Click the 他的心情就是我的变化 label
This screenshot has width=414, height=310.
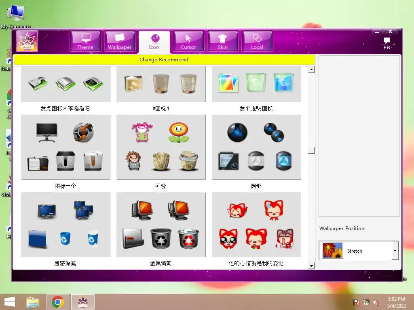tap(256, 263)
